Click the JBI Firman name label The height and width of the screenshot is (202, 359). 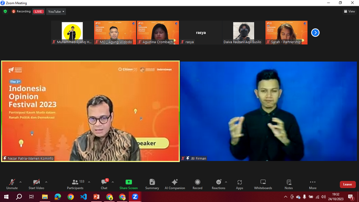[194, 158]
